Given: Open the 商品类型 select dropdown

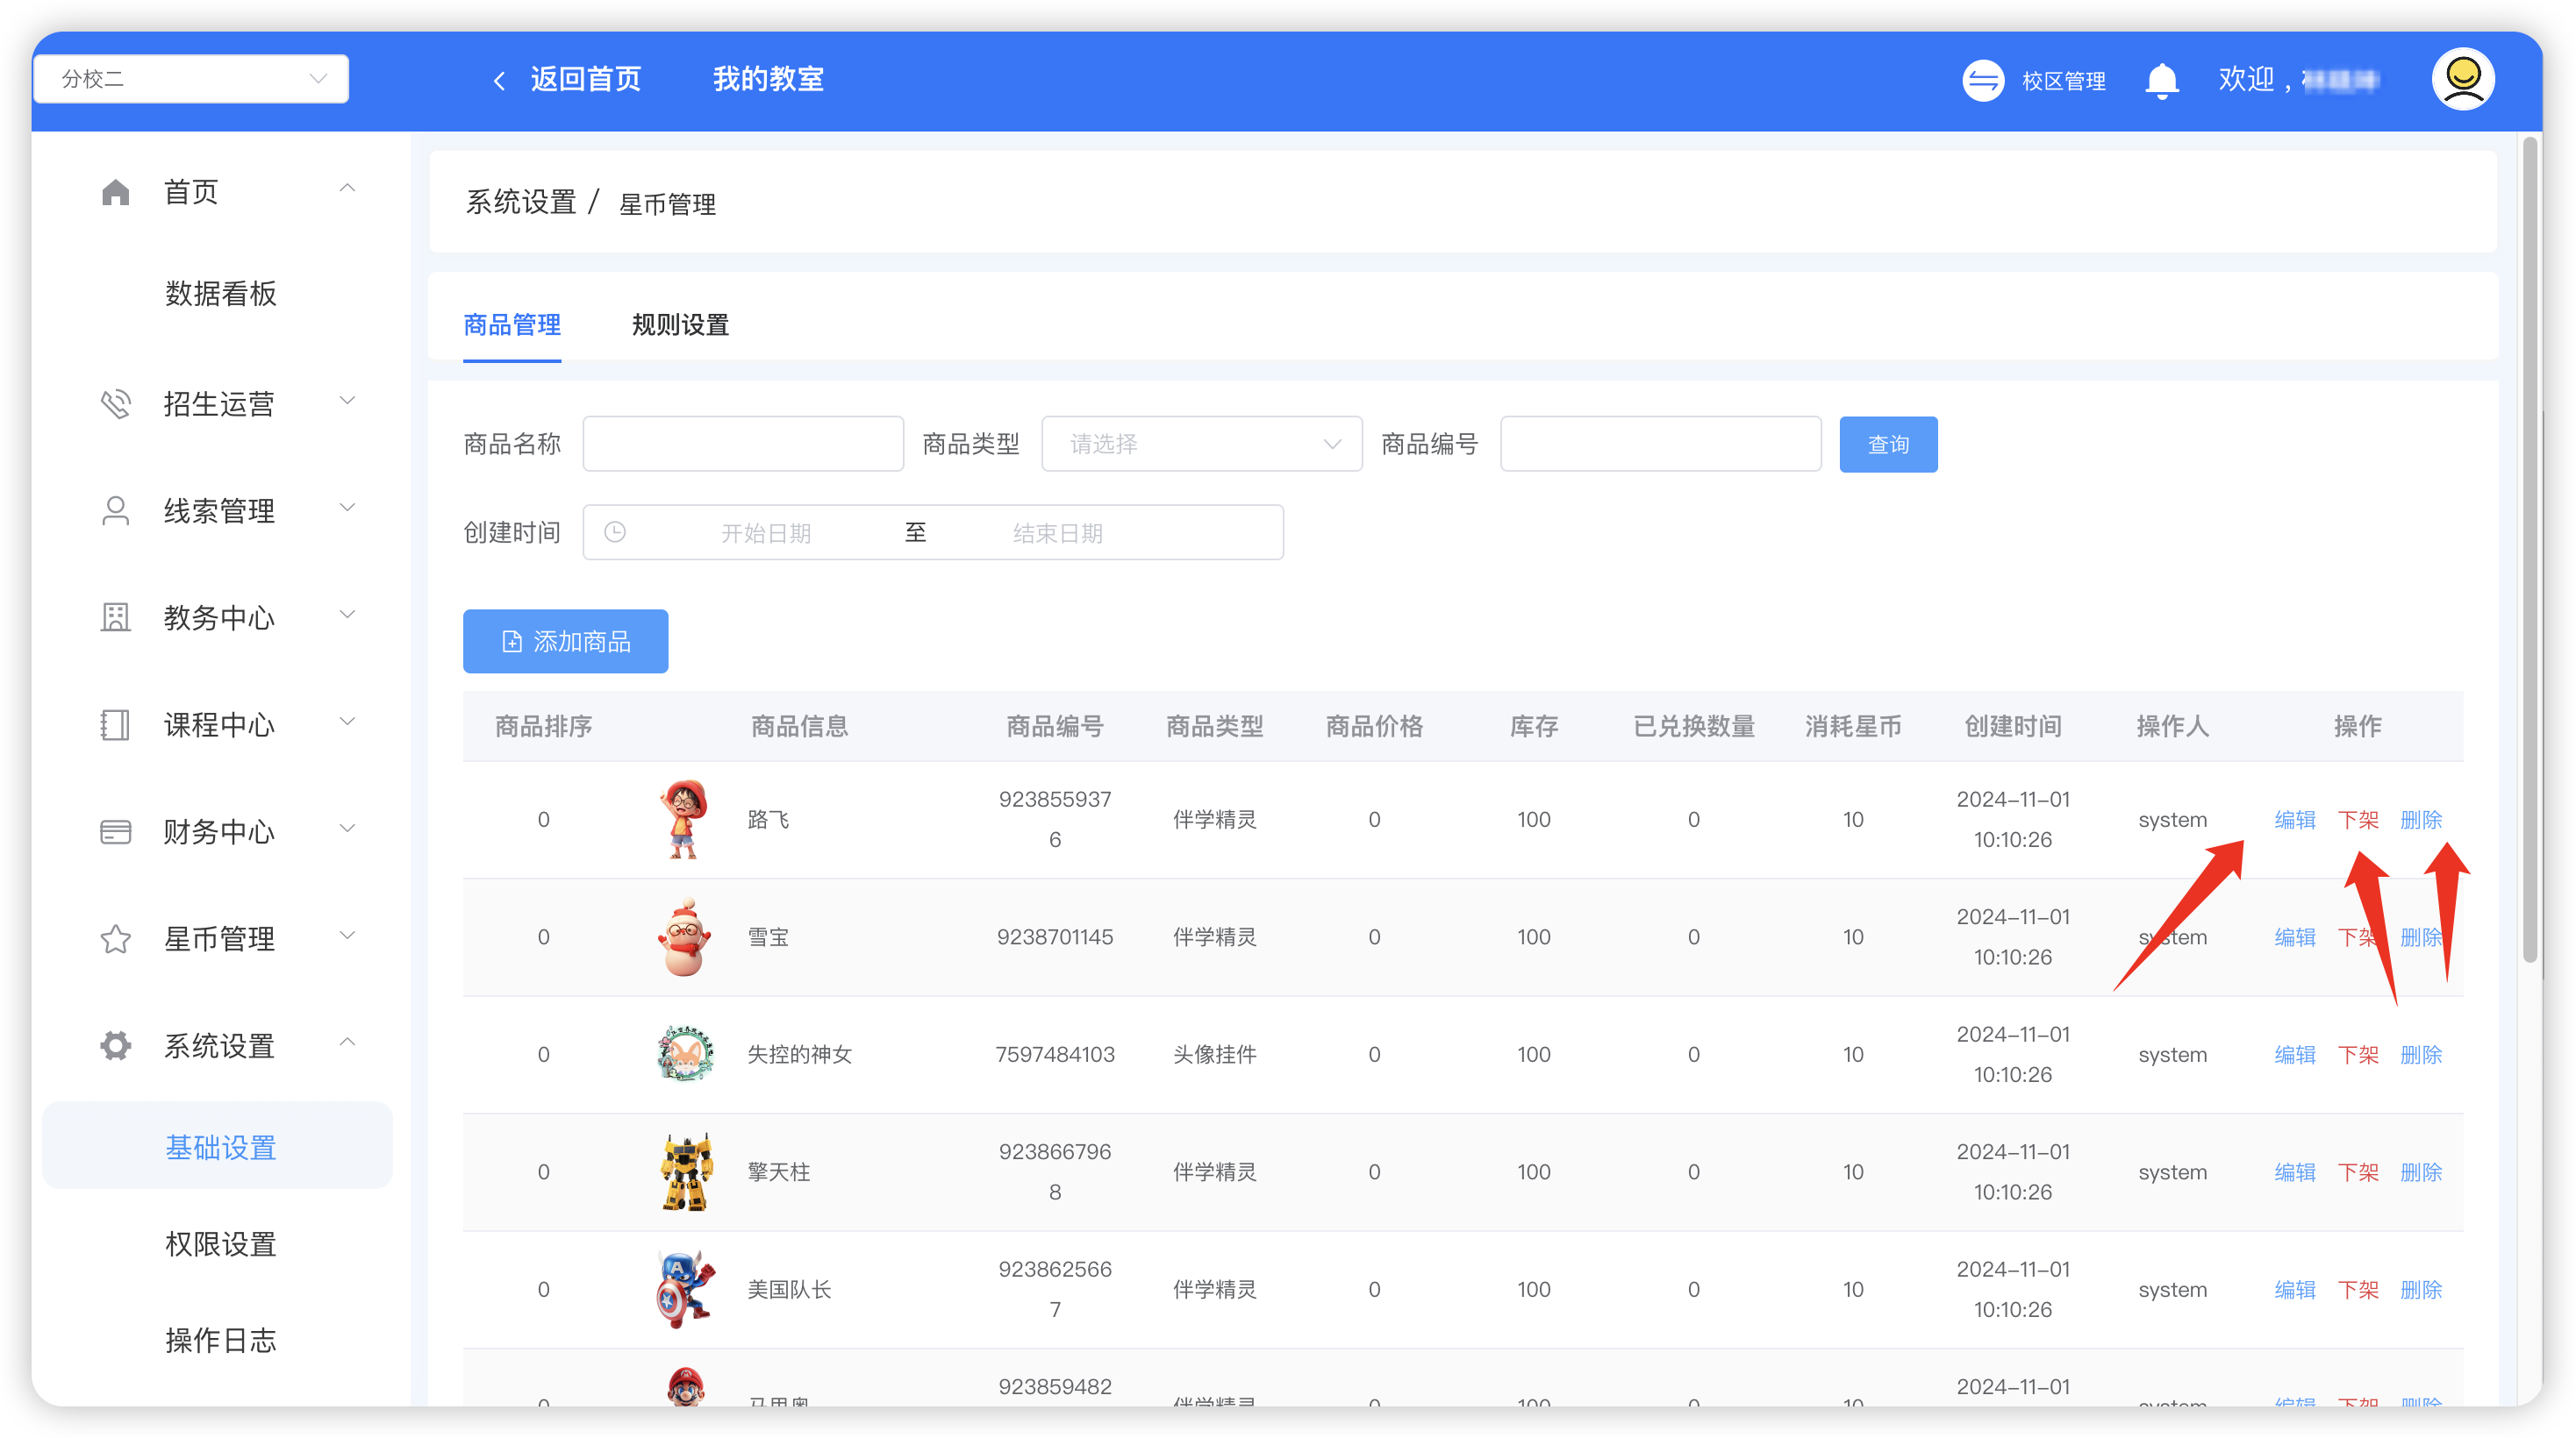Looking at the screenshot, I should [x=1201, y=444].
